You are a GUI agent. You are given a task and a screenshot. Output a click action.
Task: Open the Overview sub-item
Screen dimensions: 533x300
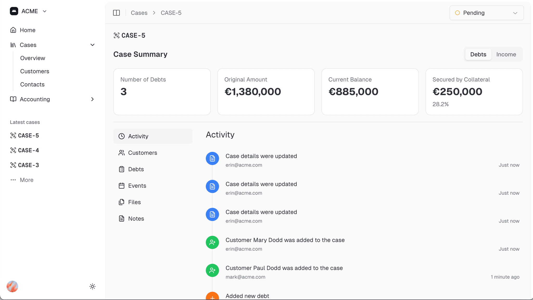tap(33, 58)
